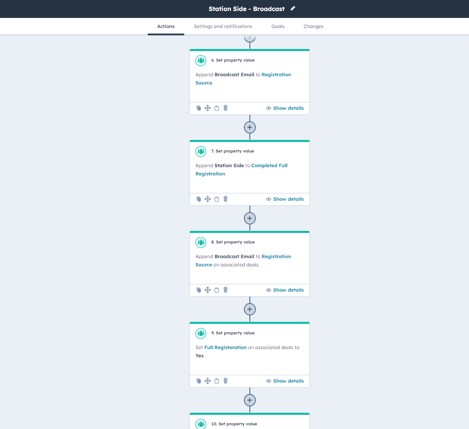Open the Completed Full Registration property link

(269, 165)
